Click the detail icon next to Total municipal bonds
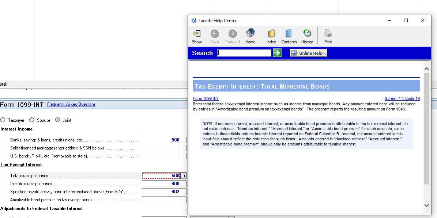Screen dimensions: 437x218 pos(183,175)
